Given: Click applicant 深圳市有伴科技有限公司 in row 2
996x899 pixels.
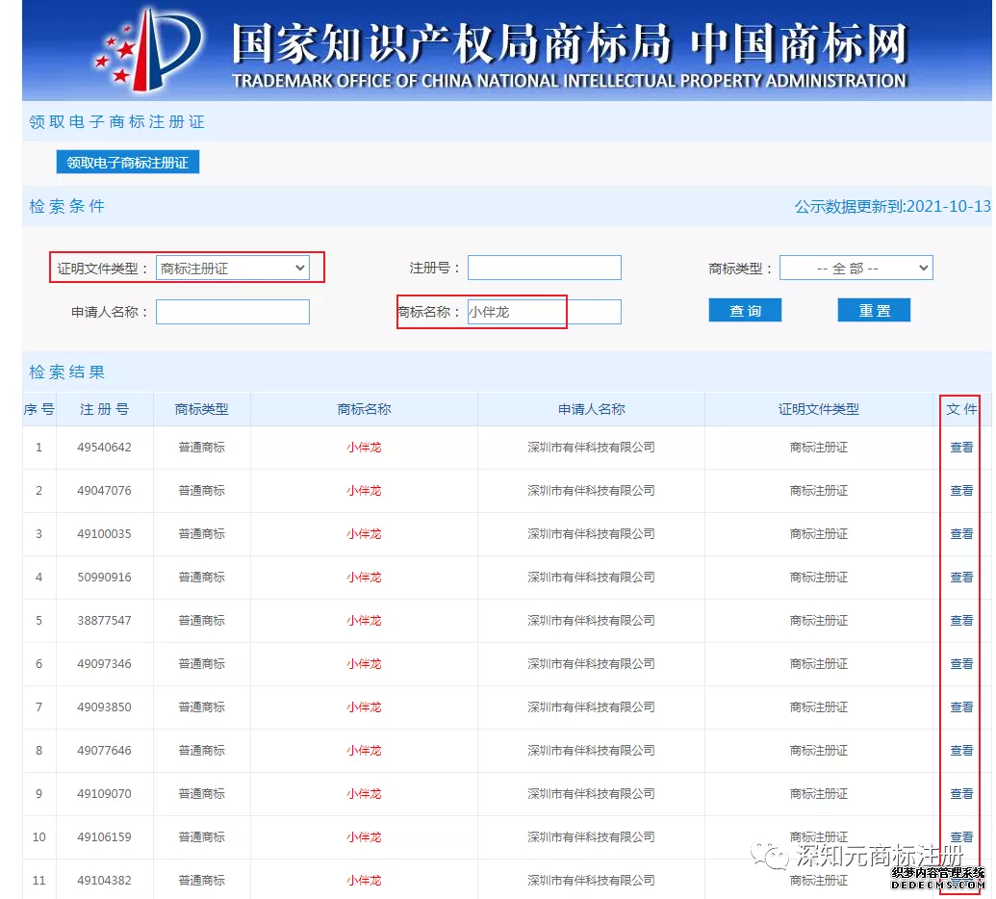Looking at the screenshot, I should pyautogui.click(x=592, y=491).
